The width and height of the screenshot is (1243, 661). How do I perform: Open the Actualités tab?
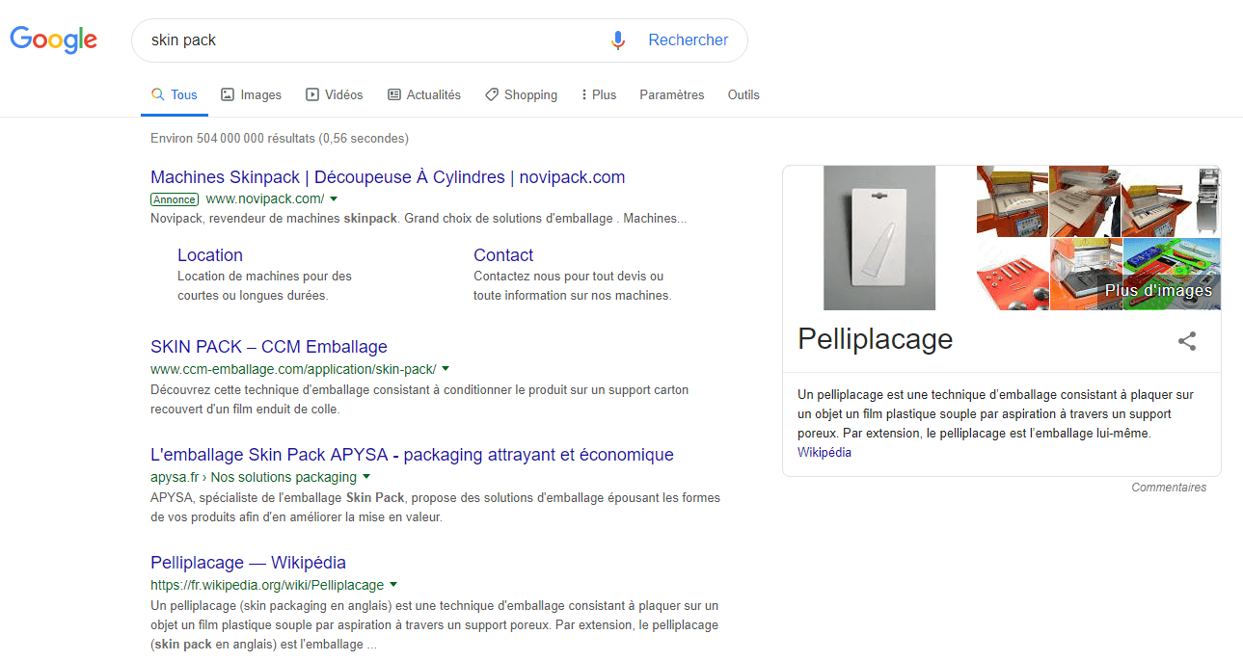(x=423, y=95)
